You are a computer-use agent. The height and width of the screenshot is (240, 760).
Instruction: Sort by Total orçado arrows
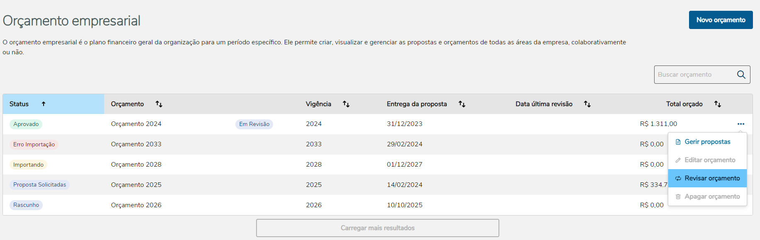718,104
